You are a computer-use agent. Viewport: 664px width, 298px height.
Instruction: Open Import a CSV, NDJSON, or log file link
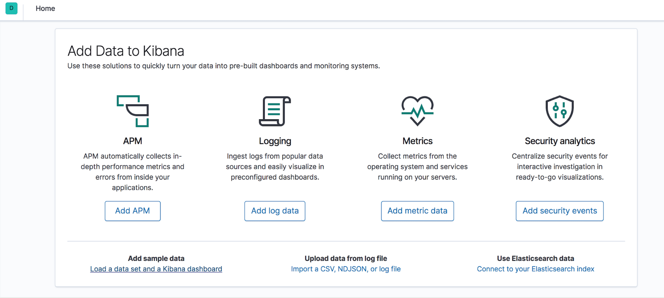pos(346,269)
